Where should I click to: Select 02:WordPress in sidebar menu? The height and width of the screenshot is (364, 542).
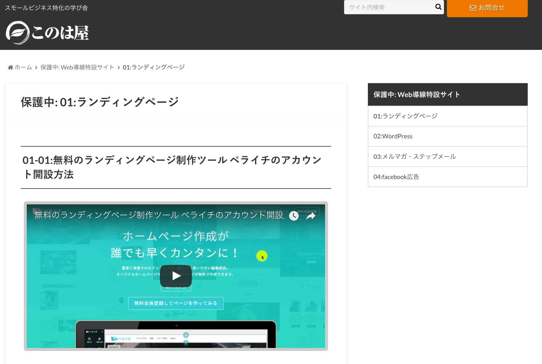448,136
